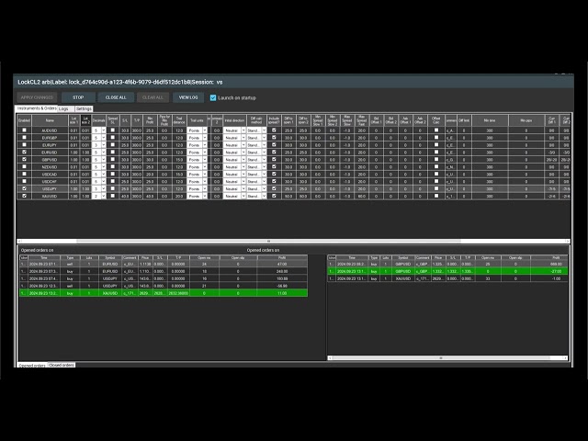588x441 pixels.
Task: Click the right orders table horizontal scrollbar
Action: coord(441,357)
